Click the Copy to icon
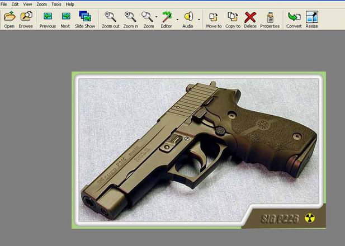The width and height of the screenshot is (345, 246). pos(233,17)
